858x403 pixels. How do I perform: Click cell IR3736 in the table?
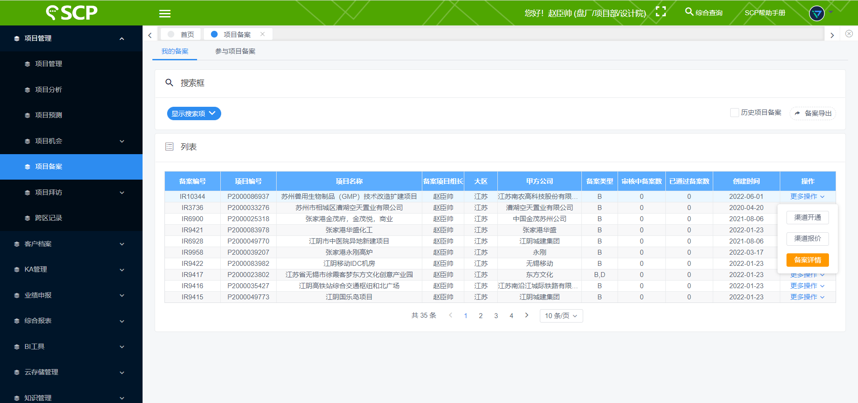(x=193, y=208)
